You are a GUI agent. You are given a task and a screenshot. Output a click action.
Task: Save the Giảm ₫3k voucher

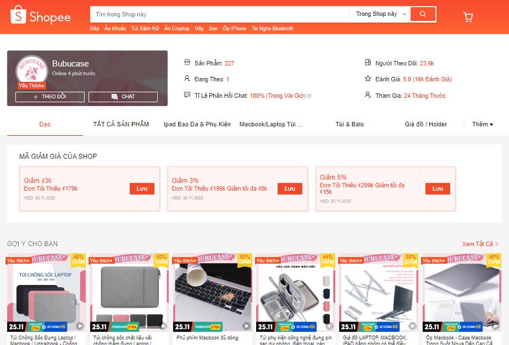(x=142, y=188)
